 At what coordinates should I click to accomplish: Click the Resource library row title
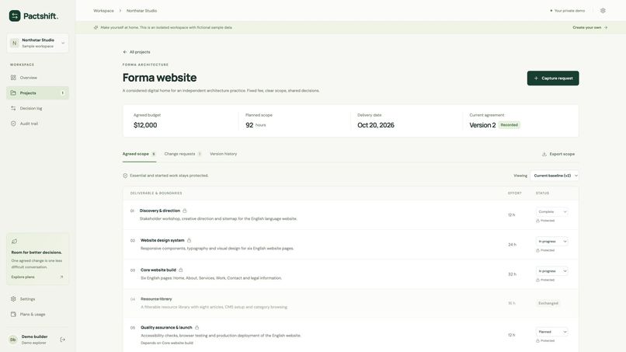[x=156, y=299]
